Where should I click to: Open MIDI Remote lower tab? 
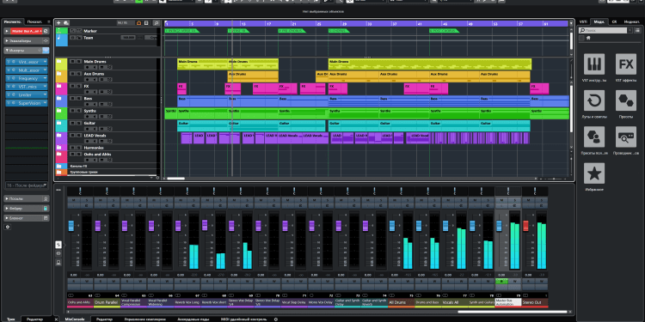(x=244, y=319)
